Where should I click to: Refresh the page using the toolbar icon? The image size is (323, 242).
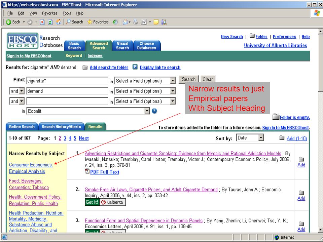click(50, 22)
